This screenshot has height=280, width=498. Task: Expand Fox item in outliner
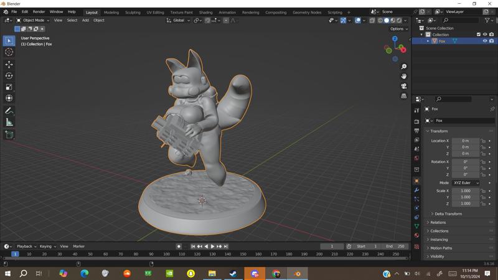coord(428,41)
